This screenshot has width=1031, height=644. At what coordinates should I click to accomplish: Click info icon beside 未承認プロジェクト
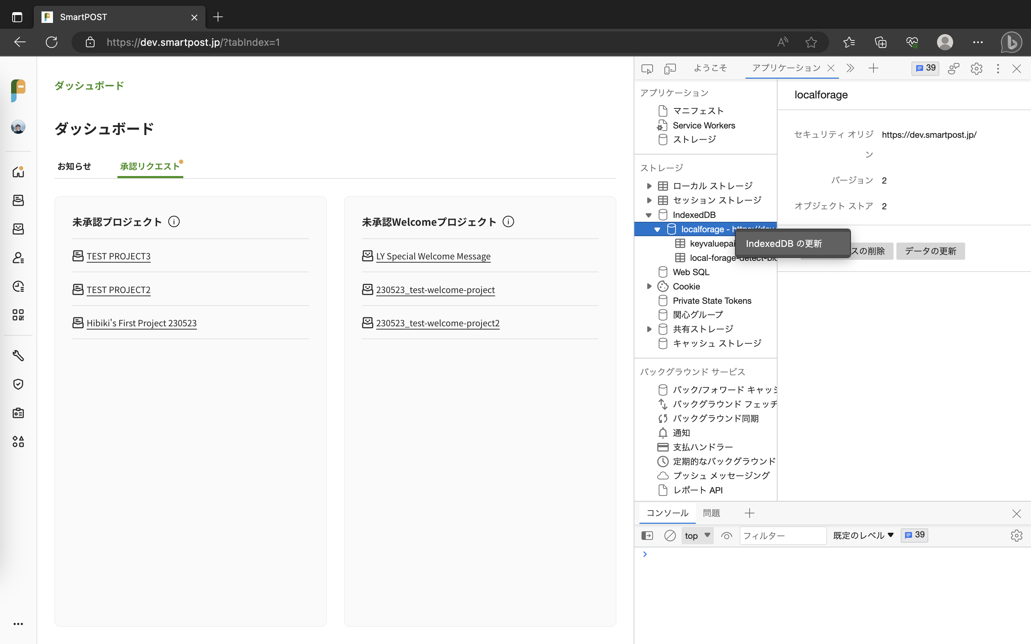[174, 221]
